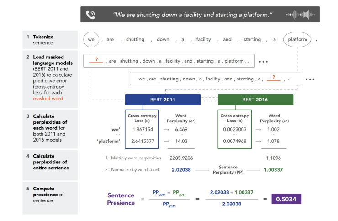
Task: Select step 5 'Compute prescience of sentence'
Action: click(50, 198)
